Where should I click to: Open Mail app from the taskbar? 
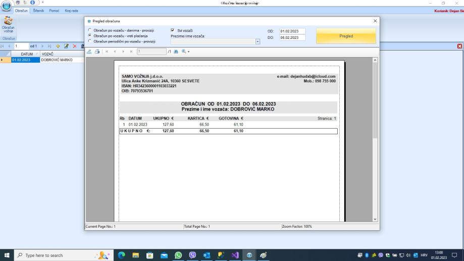click(164, 255)
